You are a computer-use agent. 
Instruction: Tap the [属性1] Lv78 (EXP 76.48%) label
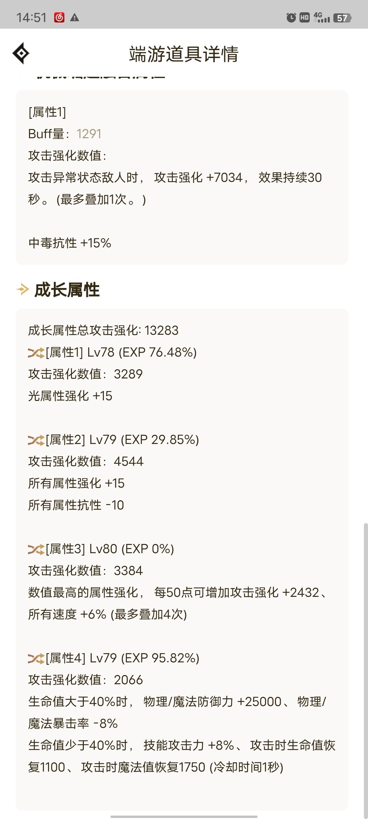(x=121, y=353)
